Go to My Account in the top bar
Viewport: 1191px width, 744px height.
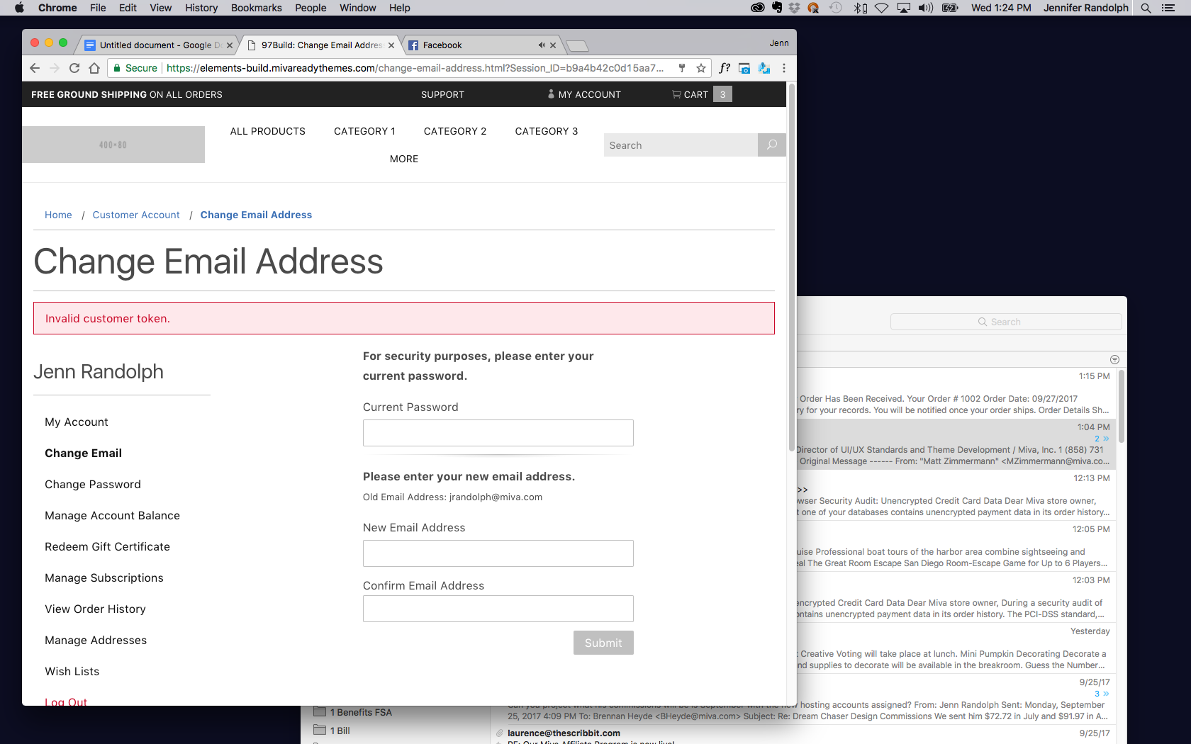(583, 94)
